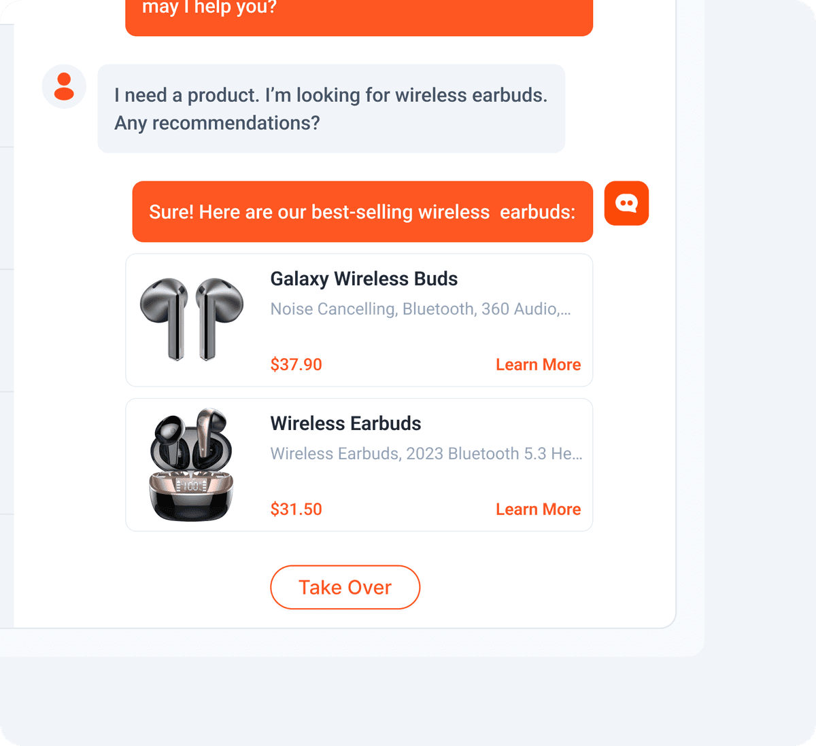Click the Wireless Earbuds product image

pos(192,464)
